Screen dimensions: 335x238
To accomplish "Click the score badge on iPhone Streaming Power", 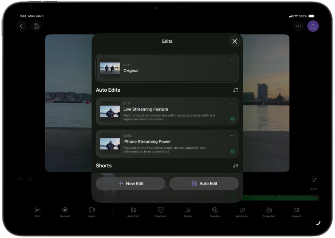I will [232, 152].
